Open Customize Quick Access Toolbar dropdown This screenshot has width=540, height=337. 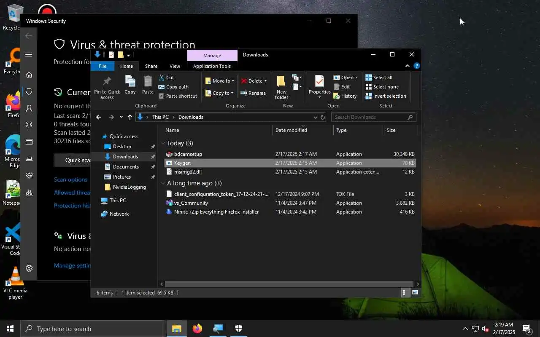[128, 55]
